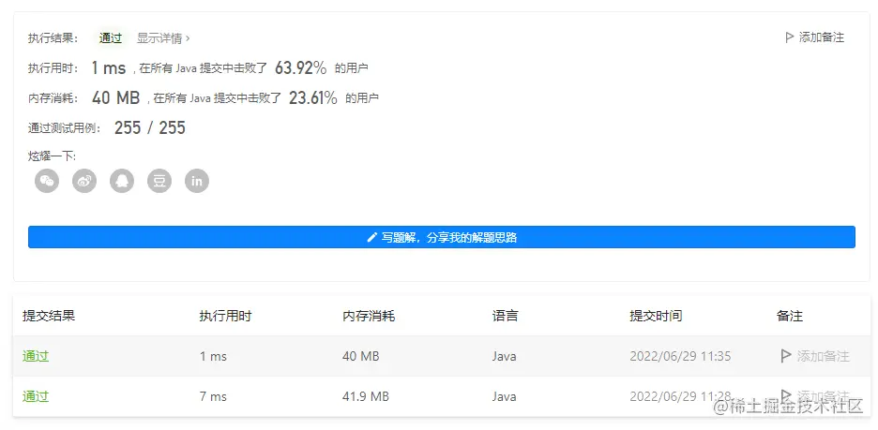Open the 通过 link for the 1 ms submission
The height and width of the screenshot is (430, 878).
[x=36, y=356]
